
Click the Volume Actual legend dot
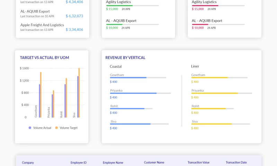click(30, 128)
